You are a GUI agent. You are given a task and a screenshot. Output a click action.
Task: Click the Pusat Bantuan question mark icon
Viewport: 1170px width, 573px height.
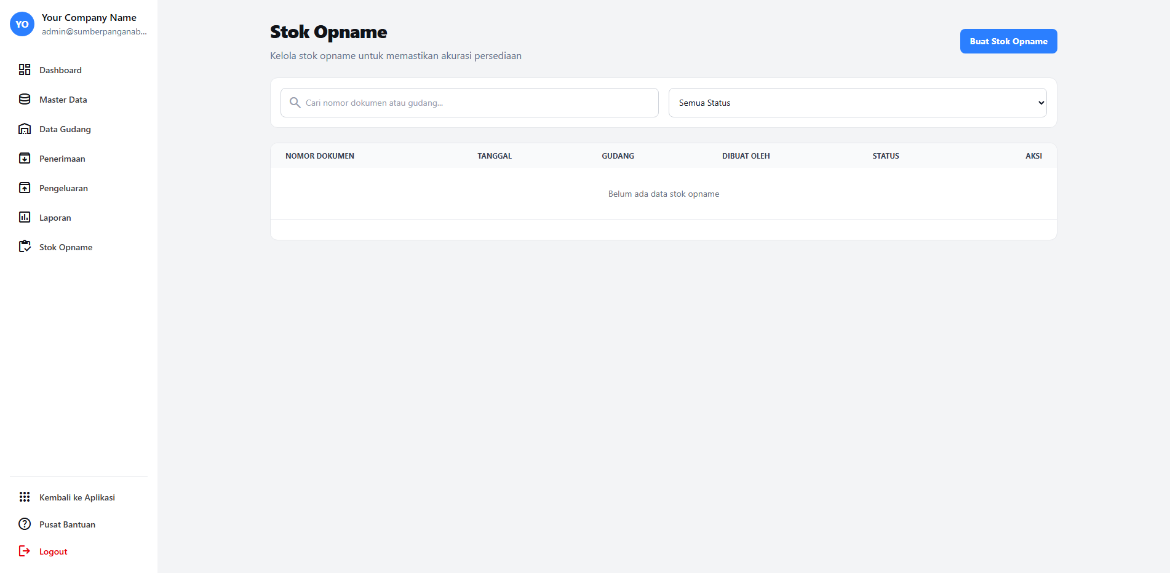(25, 524)
